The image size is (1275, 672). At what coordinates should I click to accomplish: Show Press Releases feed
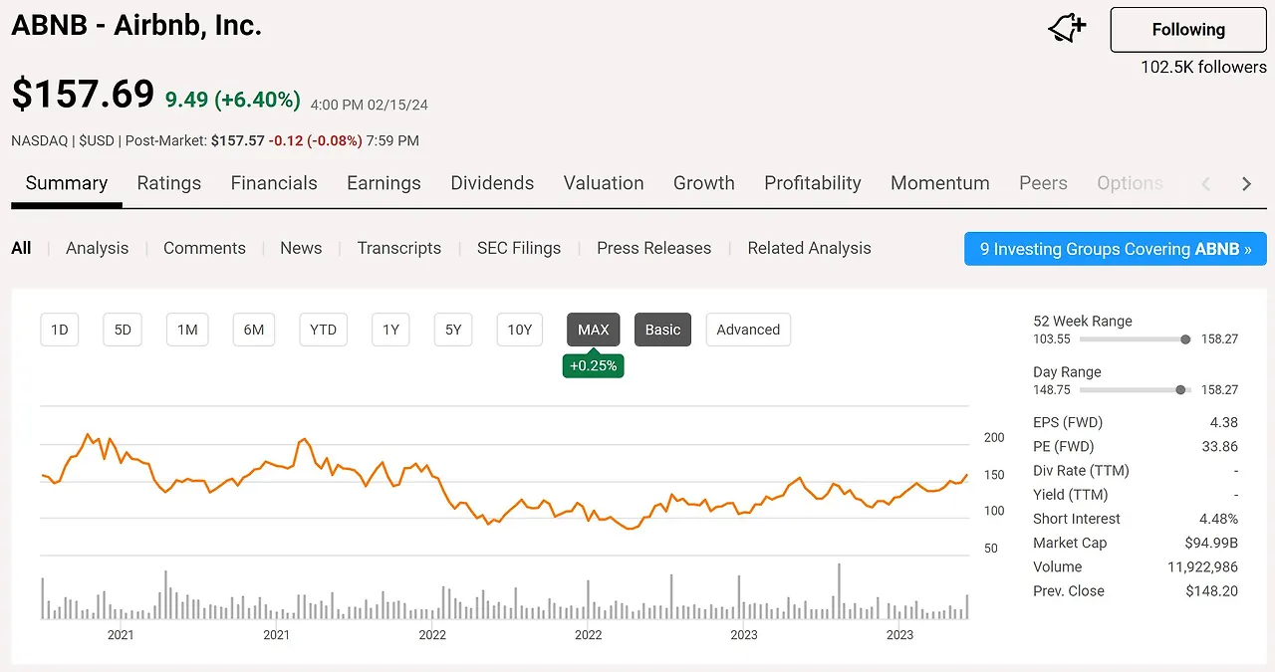click(x=654, y=249)
